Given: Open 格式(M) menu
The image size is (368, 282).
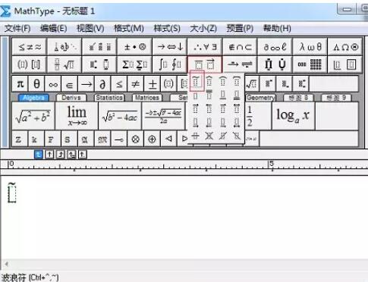Looking at the screenshot, I should (x=129, y=28).
